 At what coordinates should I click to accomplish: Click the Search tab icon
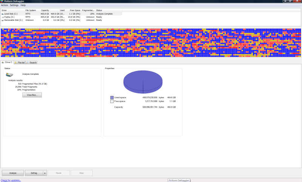[x=28, y=63]
